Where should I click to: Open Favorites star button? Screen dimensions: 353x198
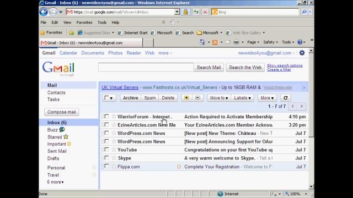(51, 33)
